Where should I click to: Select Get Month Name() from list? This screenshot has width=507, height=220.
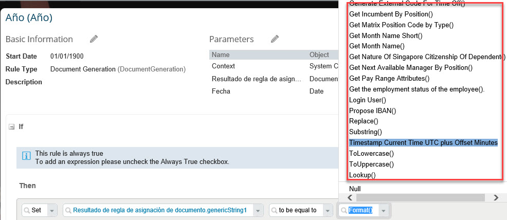point(377,46)
